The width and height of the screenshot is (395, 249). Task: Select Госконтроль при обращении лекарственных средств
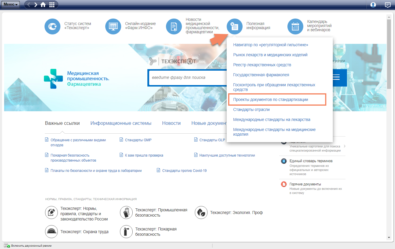coord(274,87)
